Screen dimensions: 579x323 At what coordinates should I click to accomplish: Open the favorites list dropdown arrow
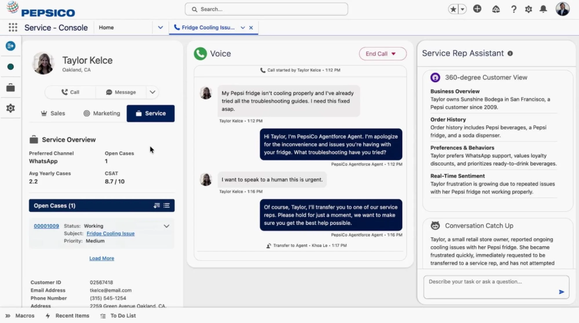click(x=462, y=9)
